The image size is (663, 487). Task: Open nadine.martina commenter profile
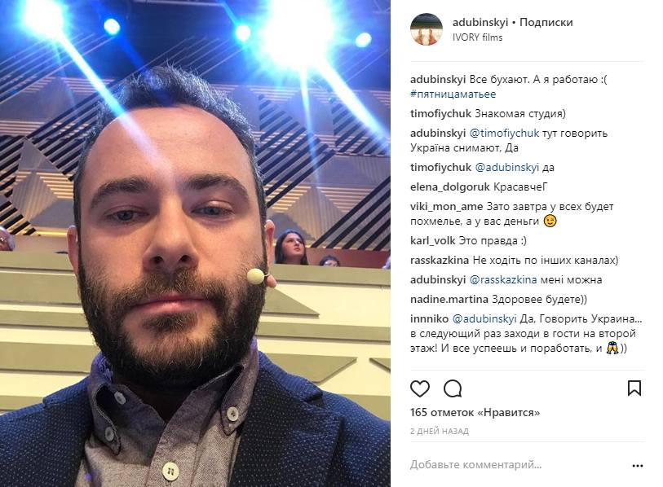[449, 300]
